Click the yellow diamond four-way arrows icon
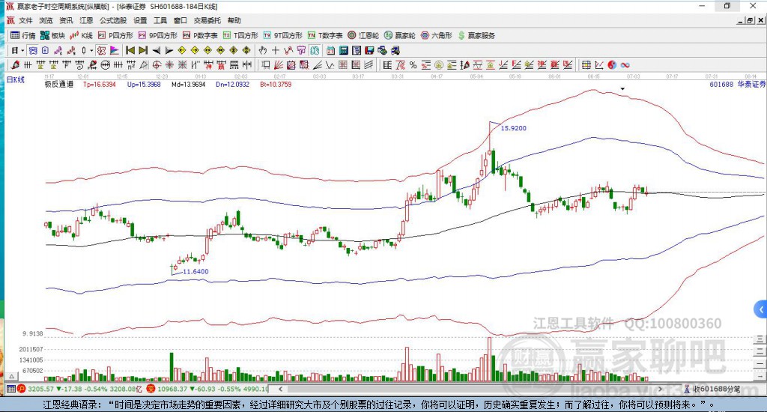 tap(246, 50)
